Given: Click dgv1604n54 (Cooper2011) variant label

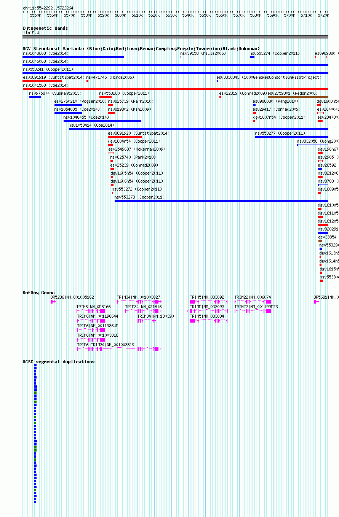Looking at the screenshot, I should pos(134,141).
